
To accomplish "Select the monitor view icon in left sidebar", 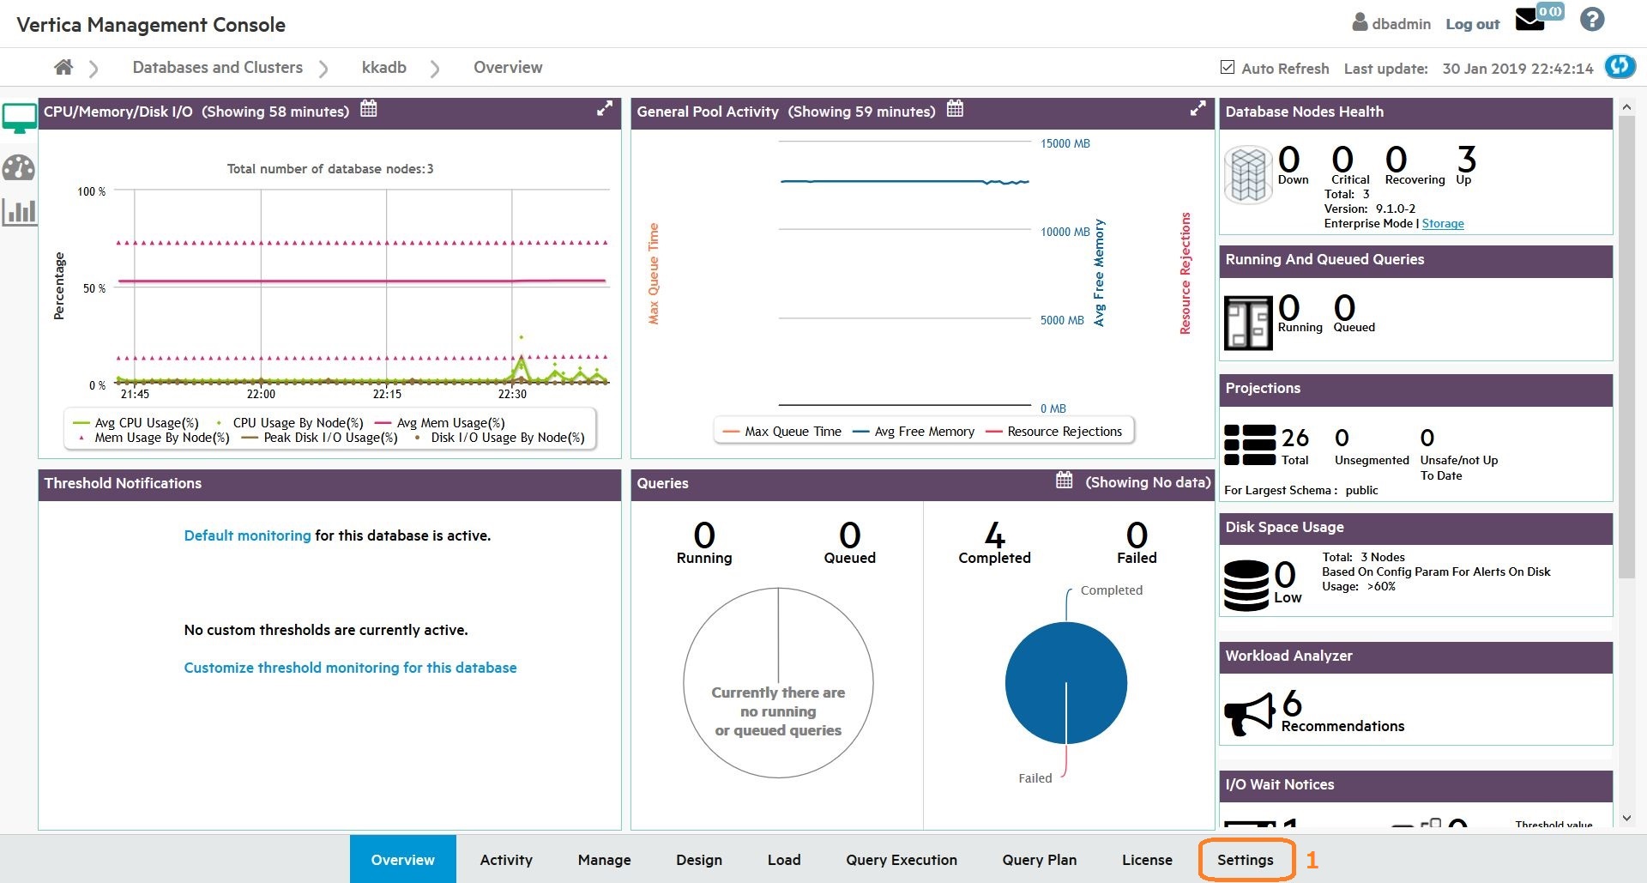I will pyautogui.click(x=19, y=118).
